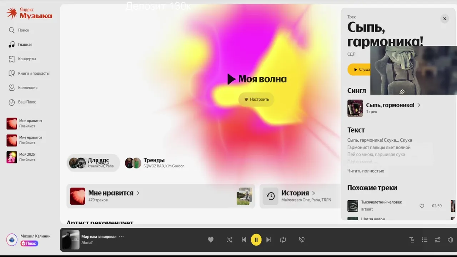Pause the current track
The width and height of the screenshot is (457, 257).
point(256,240)
